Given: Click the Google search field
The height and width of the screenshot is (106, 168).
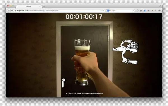Looking at the screenshot, I should 121,11.
